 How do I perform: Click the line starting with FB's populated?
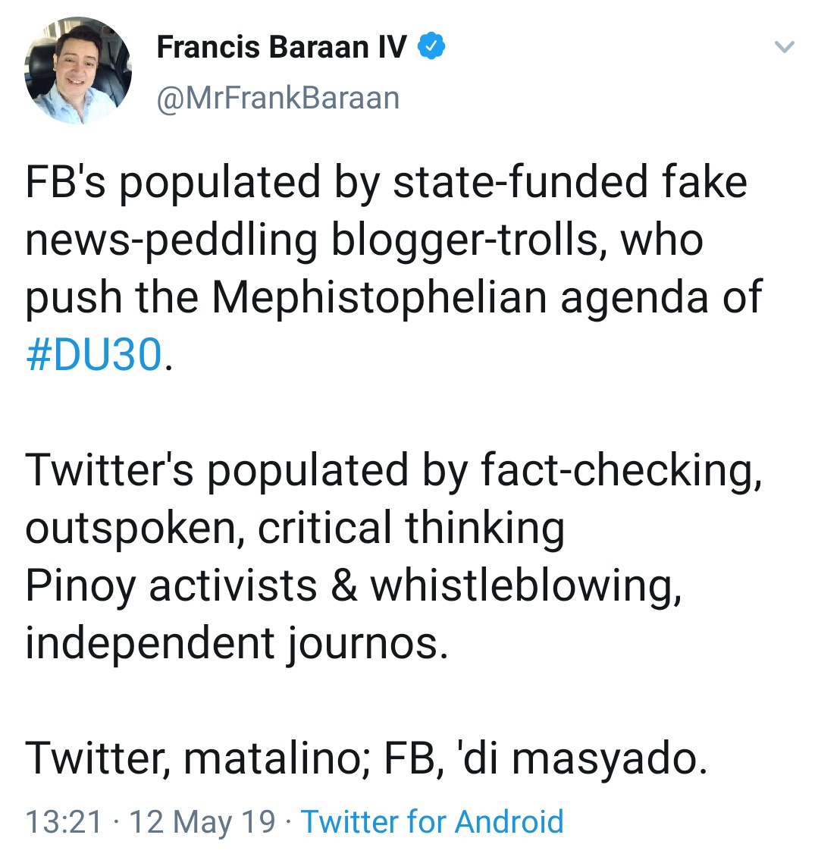(387, 182)
